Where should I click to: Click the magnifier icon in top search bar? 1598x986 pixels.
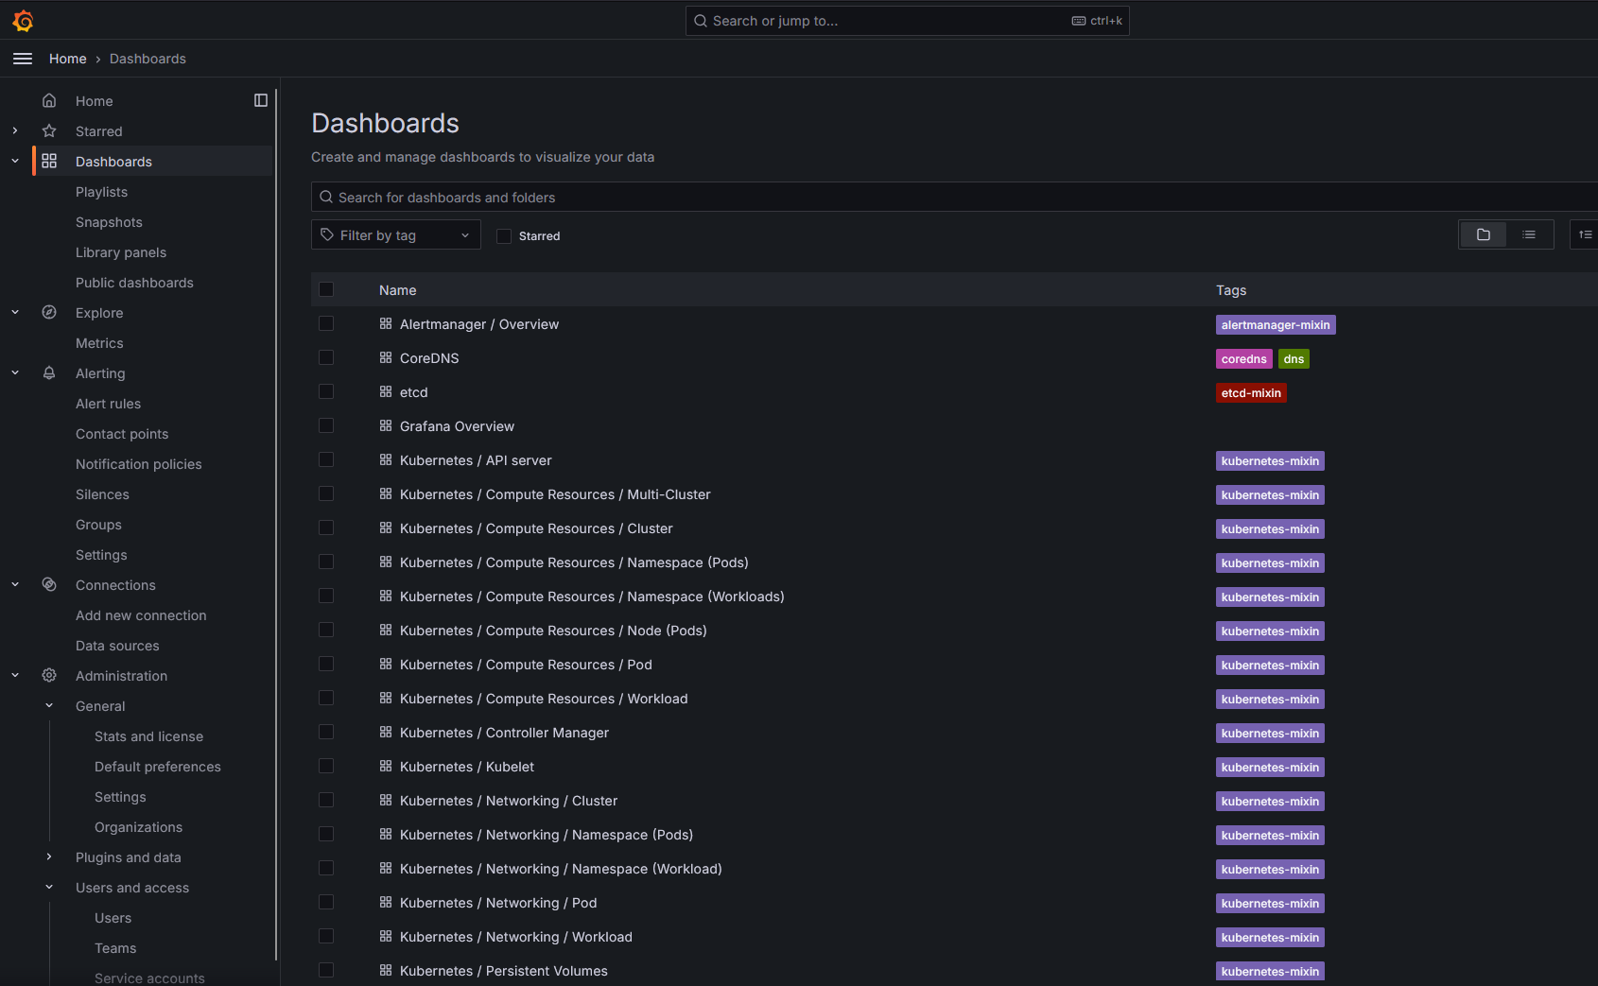[701, 21]
